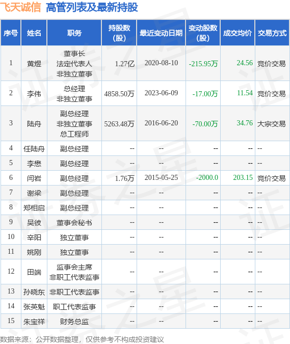Click 副总经理 in 郑相启's row
This screenshot has width=290, height=344.
[74, 208]
